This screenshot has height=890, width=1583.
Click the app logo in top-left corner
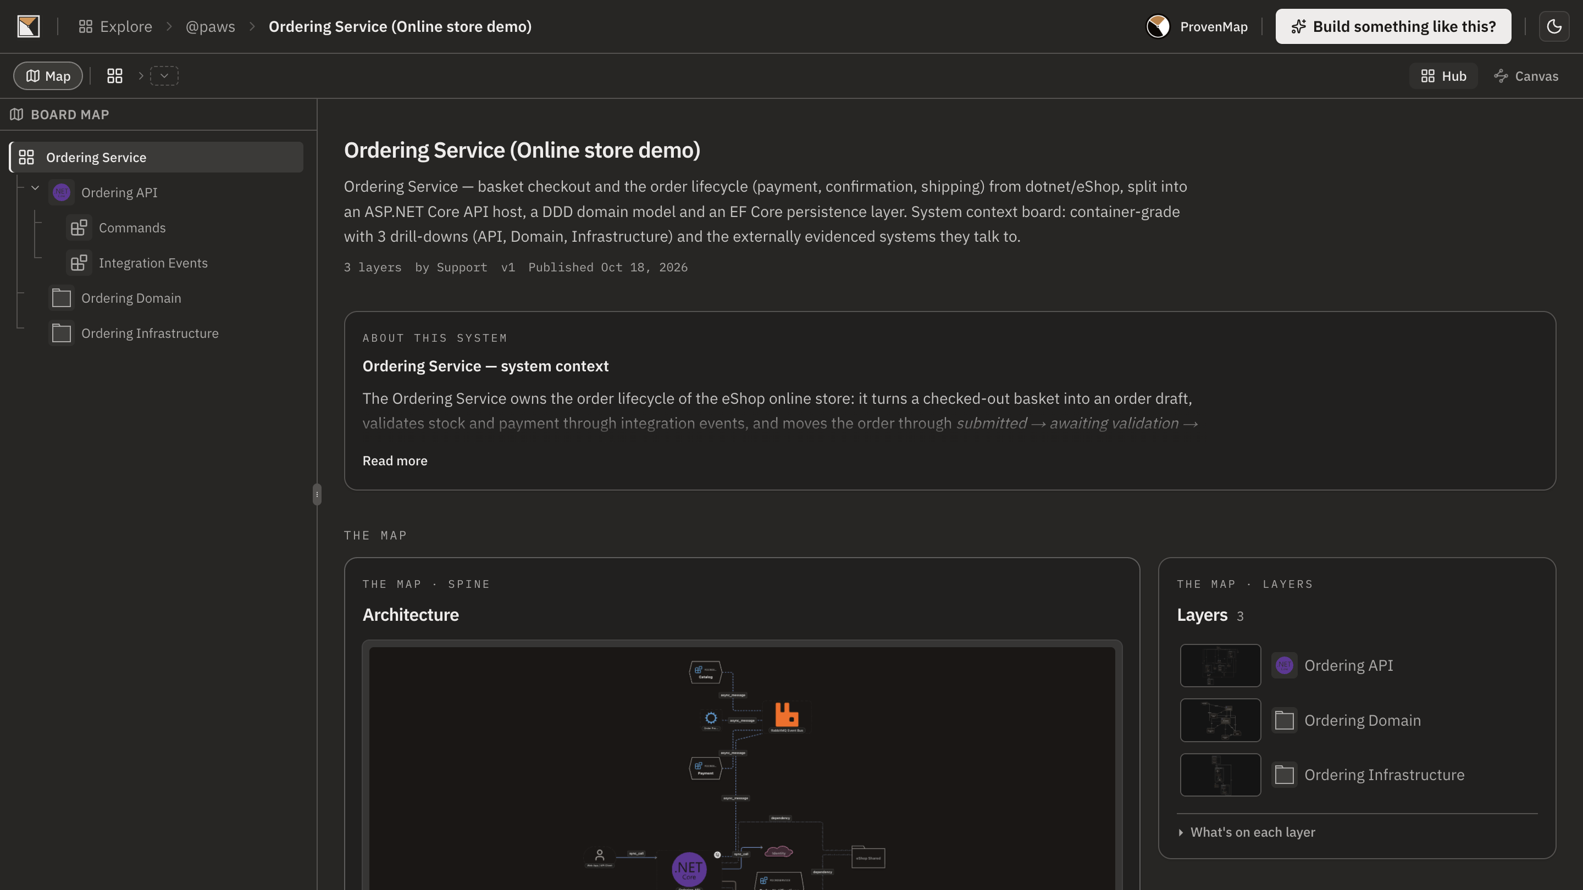28,26
